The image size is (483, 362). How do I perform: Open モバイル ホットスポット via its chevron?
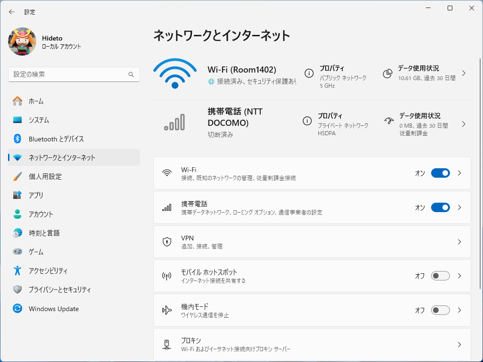click(x=459, y=276)
